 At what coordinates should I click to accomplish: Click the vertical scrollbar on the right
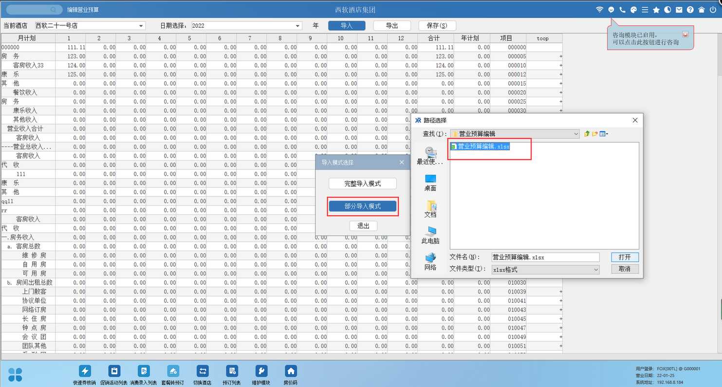point(720,54)
